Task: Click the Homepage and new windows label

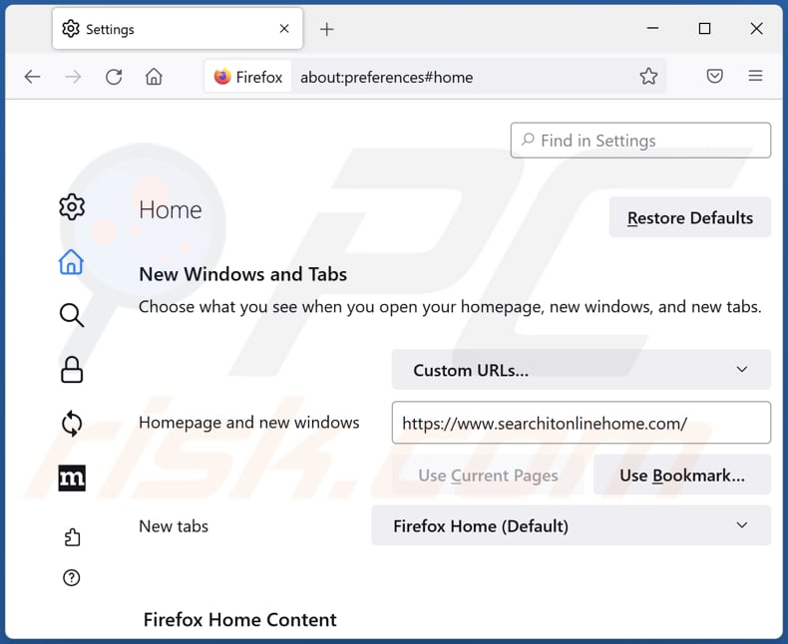Action: pos(248,423)
